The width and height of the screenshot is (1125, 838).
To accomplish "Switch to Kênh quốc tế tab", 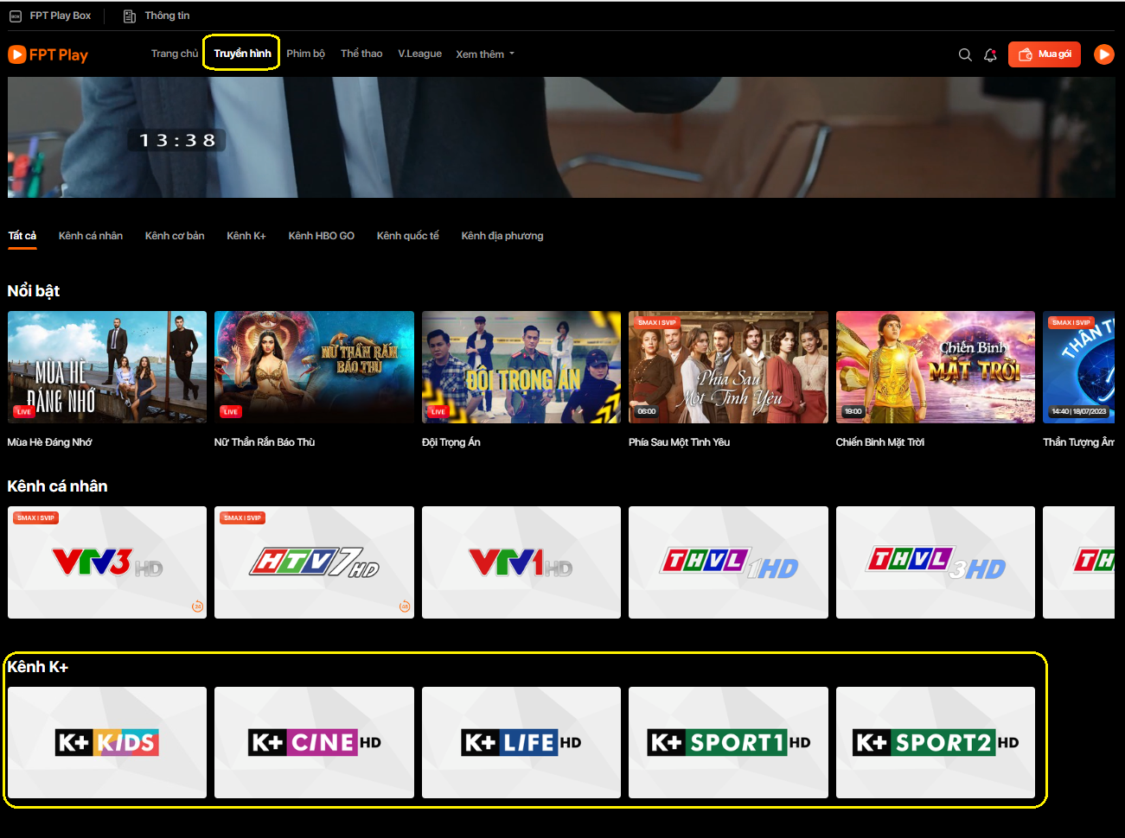I will pyautogui.click(x=408, y=236).
